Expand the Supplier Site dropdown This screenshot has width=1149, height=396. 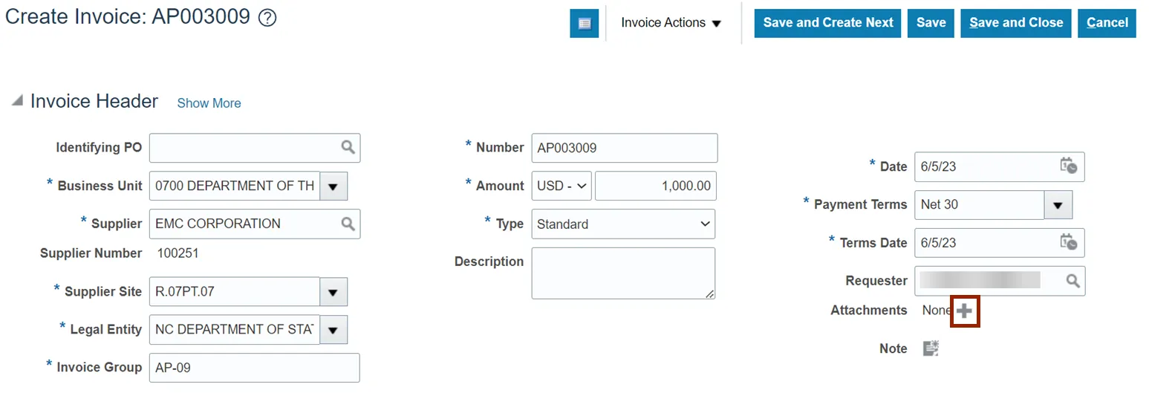pyautogui.click(x=333, y=292)
